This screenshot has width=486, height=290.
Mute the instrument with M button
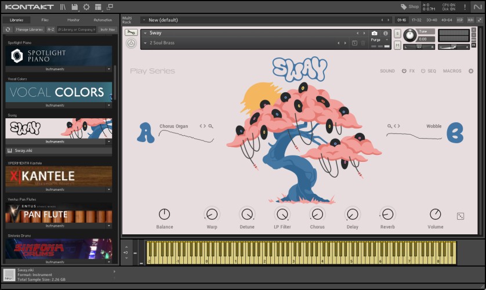click(397, 46)
